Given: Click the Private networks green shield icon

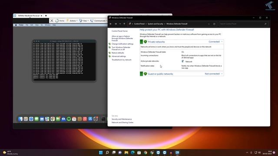Looking at the screenshot, I should tap(146, 42).
